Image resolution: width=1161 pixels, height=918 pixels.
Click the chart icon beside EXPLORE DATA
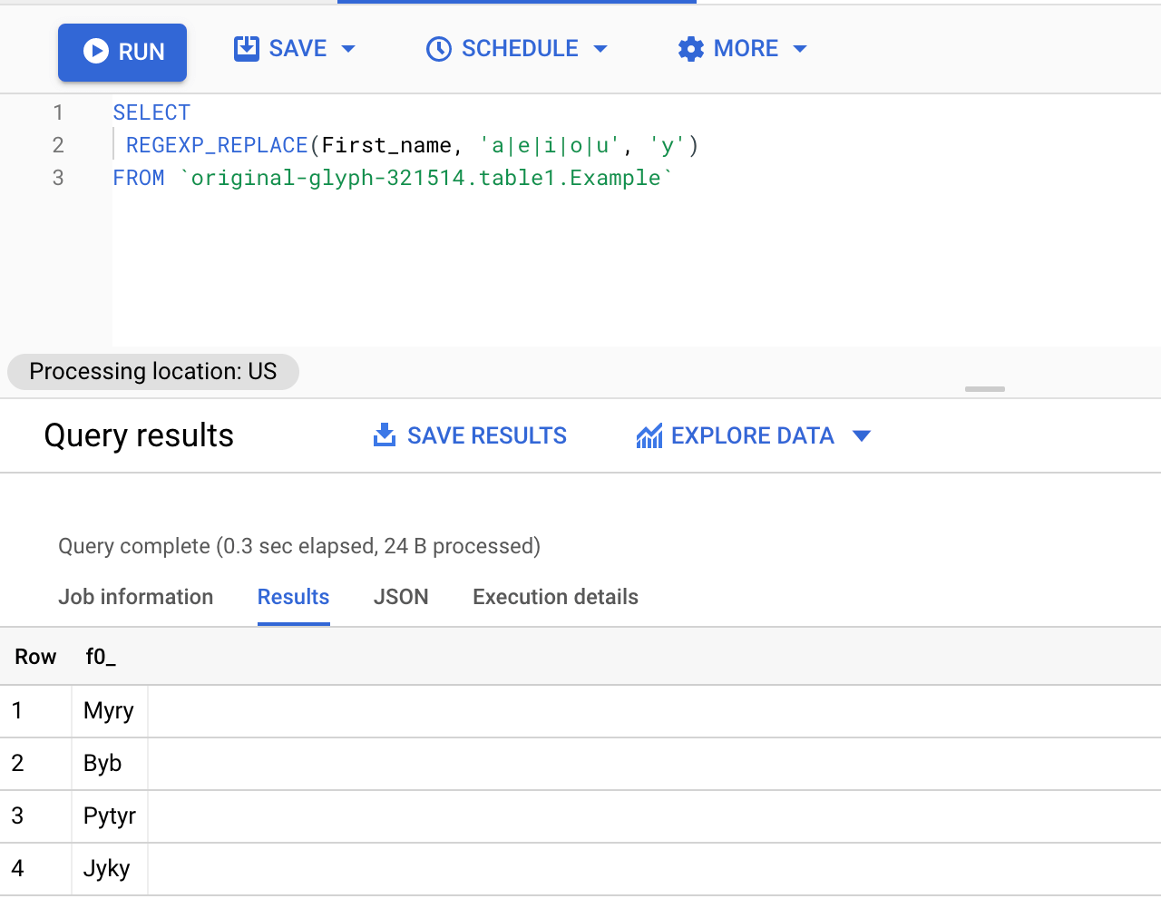point(649,435)
